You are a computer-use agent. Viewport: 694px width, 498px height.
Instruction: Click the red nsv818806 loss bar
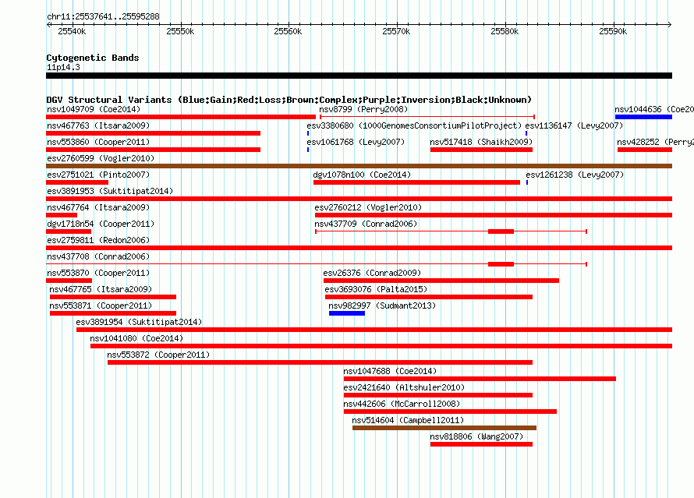coord(481,444)
